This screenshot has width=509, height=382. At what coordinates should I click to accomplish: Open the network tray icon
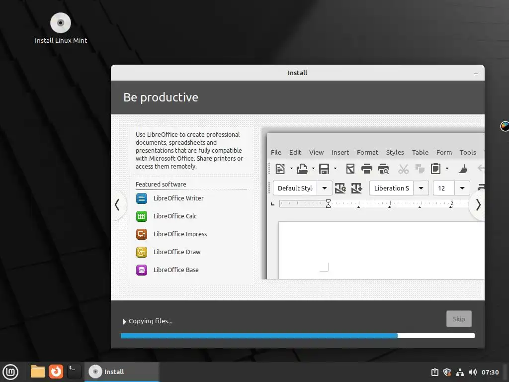coord(460,372)
